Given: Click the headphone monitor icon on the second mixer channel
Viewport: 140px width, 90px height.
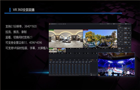Looking at the screenshot, I should tap(54, 74).
